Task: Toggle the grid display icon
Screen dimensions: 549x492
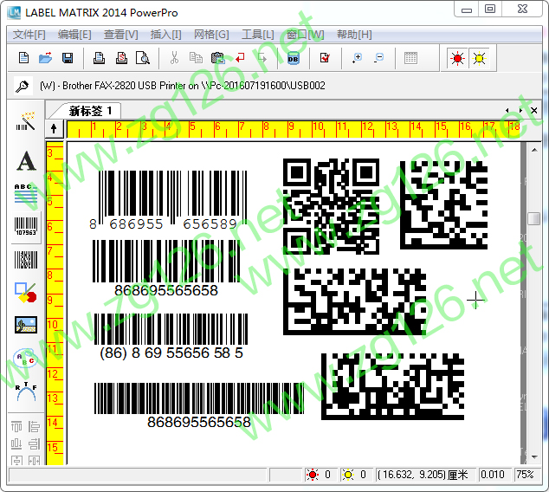Action: click(410, 58)
